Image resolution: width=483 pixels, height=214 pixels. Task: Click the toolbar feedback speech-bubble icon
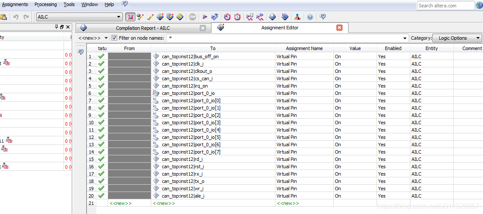pyautogui.click(x=323, y=16)
